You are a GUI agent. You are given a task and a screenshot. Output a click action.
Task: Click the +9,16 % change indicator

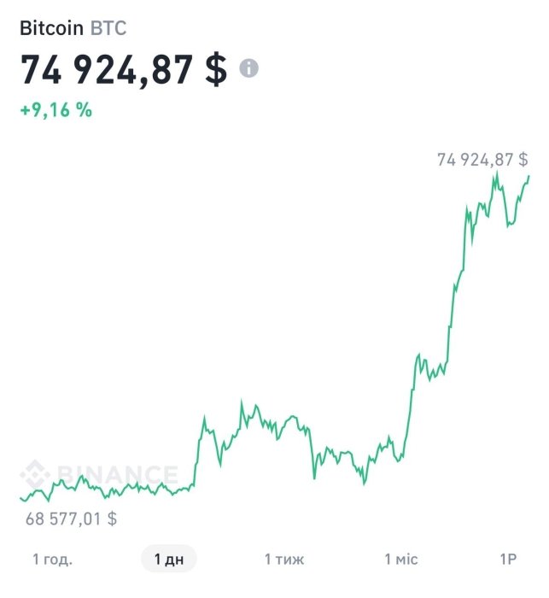click(56, 108)
